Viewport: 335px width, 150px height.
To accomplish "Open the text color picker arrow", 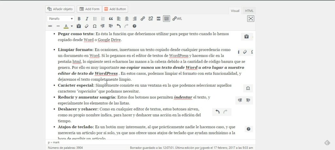I will tap(72, 26).
